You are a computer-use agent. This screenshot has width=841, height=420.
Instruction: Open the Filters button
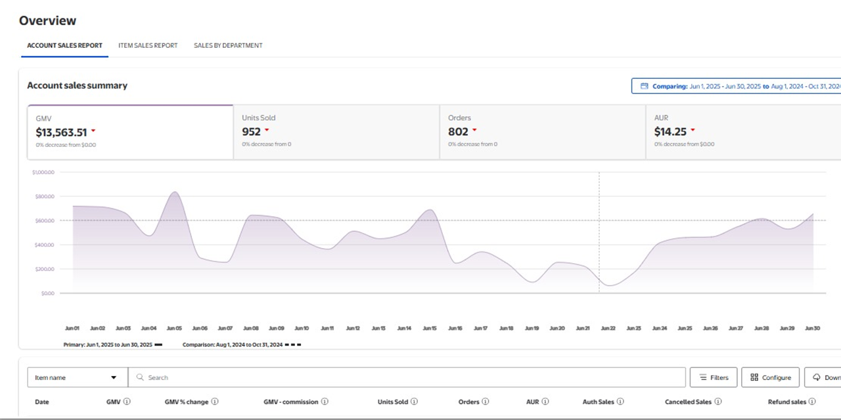[x=714, y=377]
